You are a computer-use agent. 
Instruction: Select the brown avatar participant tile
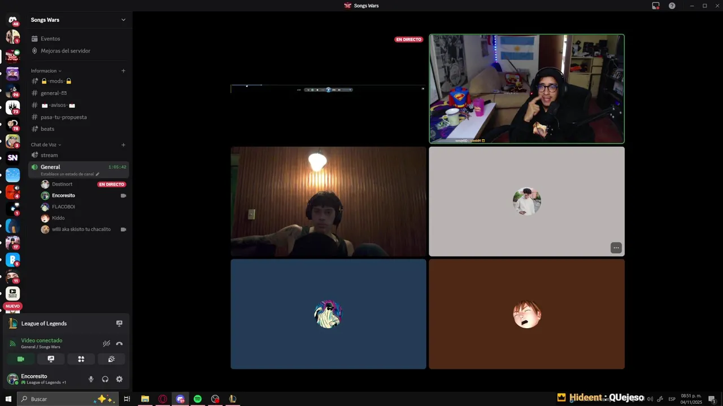pos(526,314)
